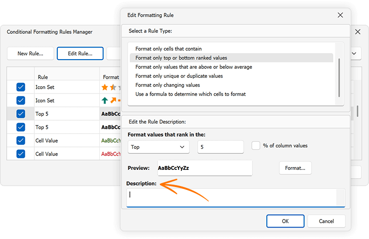Screen dimensions: 369x239
Task: Close the Conditional Formatting Rules Manager window
Action: tap(358, 32)
